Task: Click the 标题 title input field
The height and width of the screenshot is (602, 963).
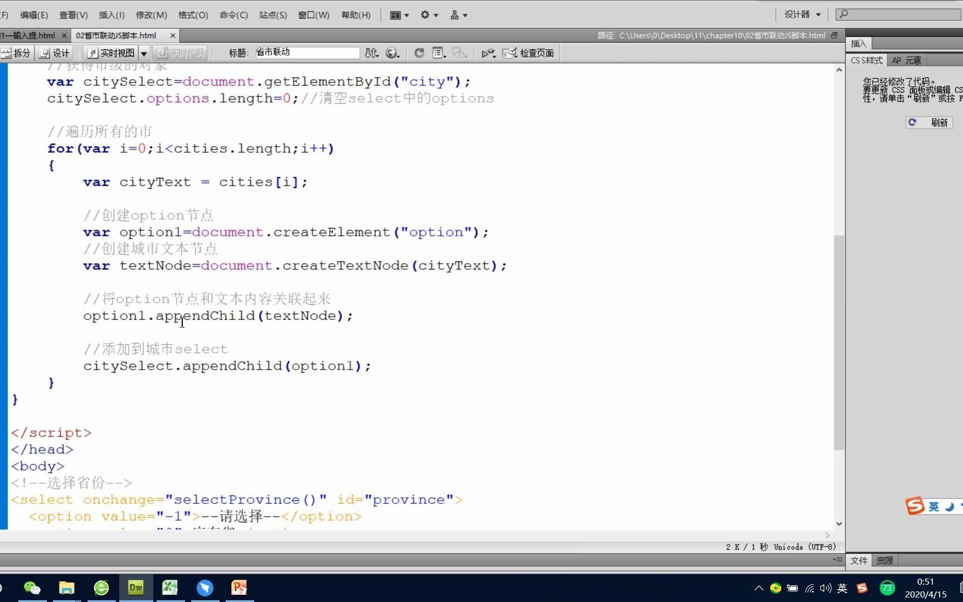Action: tap(307, 52)
